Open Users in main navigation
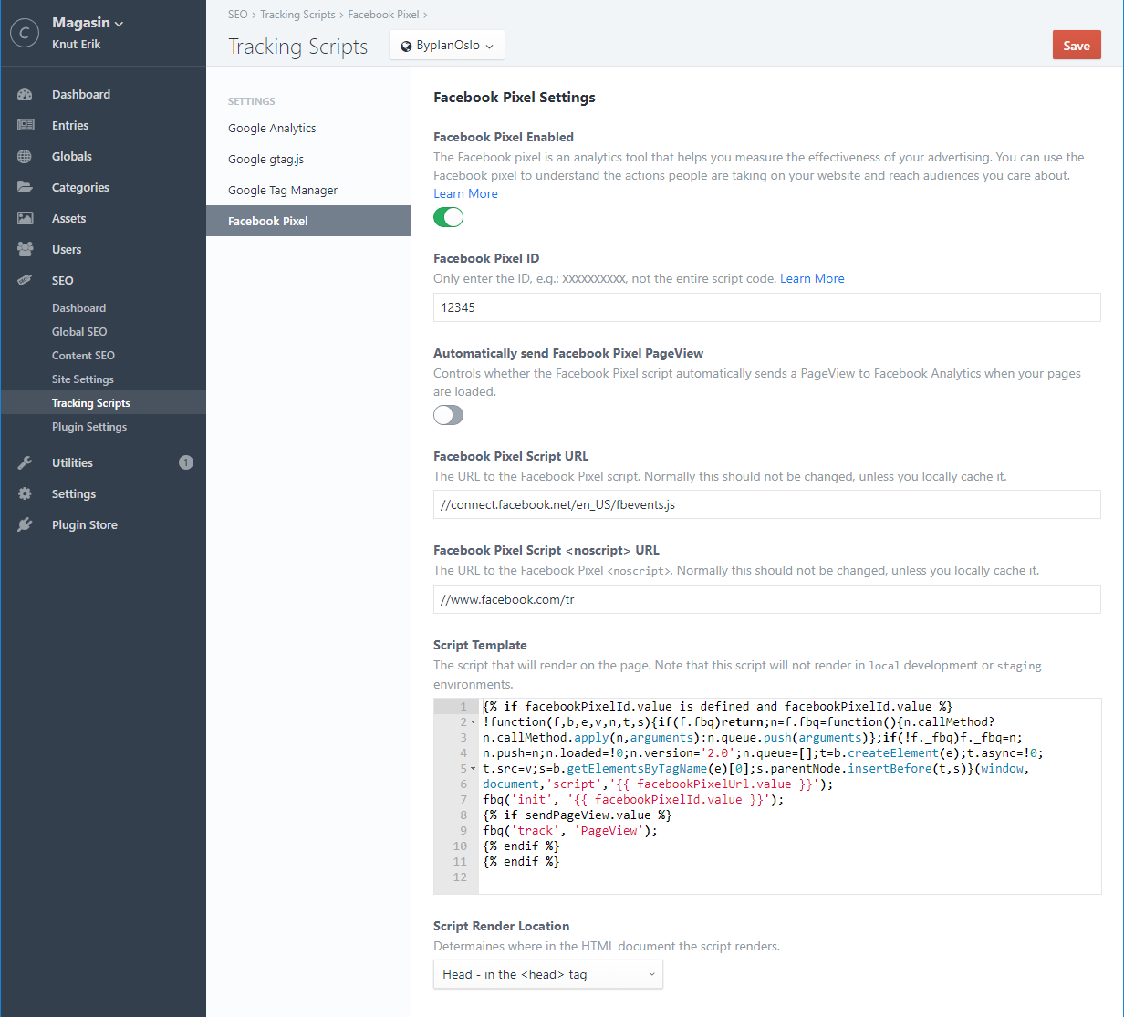This screenshot has width=1124, height=1017. (103, 249)
